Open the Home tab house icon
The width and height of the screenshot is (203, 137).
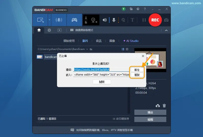coord(39,30)
